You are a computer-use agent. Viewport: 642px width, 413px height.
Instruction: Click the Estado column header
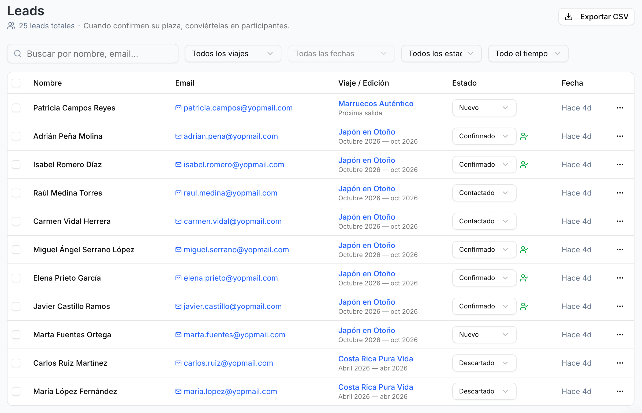click(464, 83)
